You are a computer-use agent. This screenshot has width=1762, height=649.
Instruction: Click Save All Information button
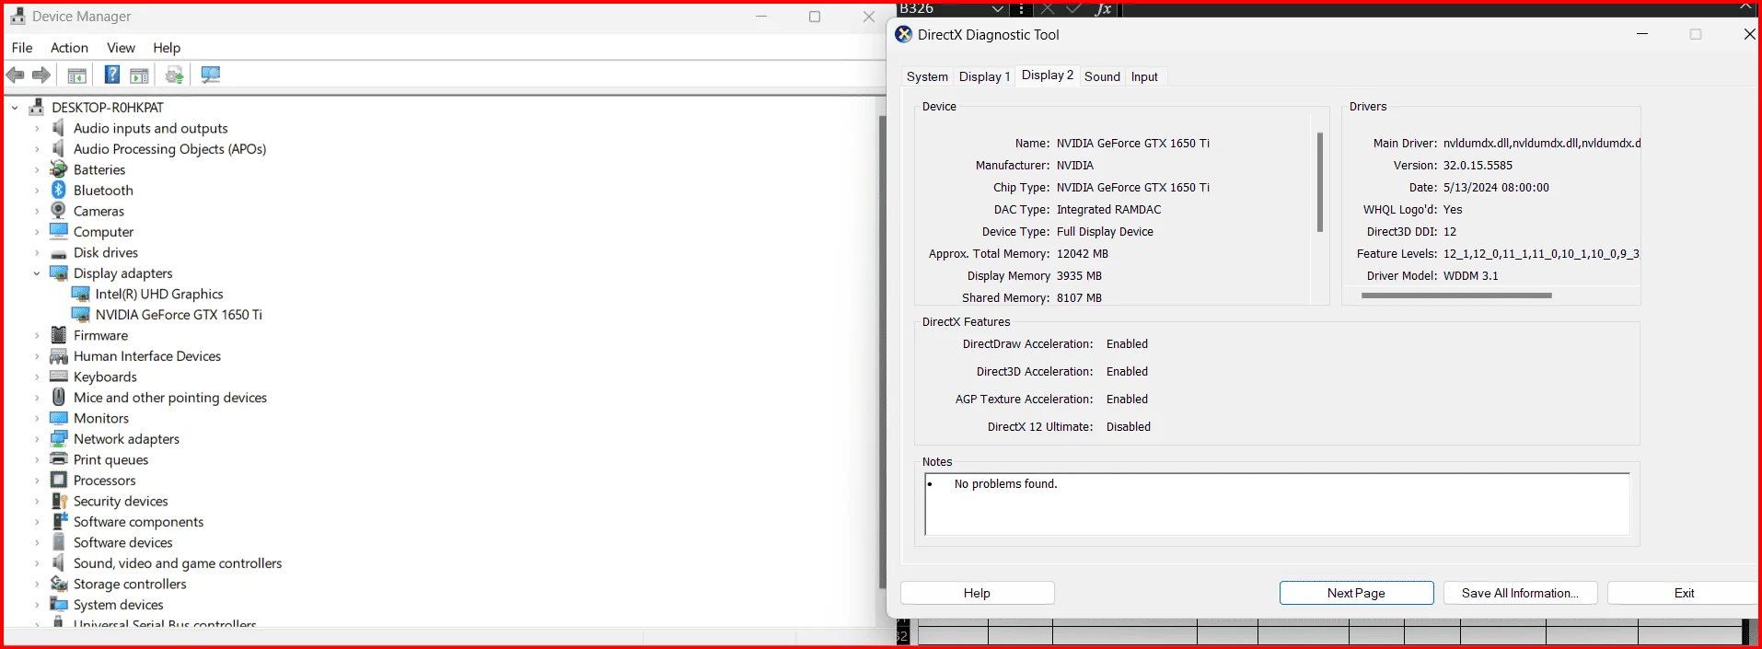[x=1520, y=593]
